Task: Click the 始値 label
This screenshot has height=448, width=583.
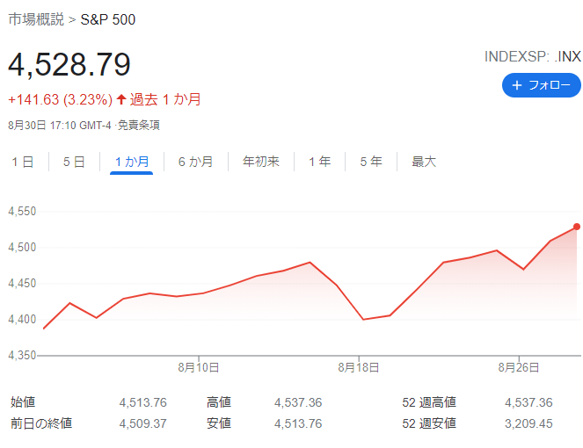Action: pyautogui.click(x=23, y=402)
